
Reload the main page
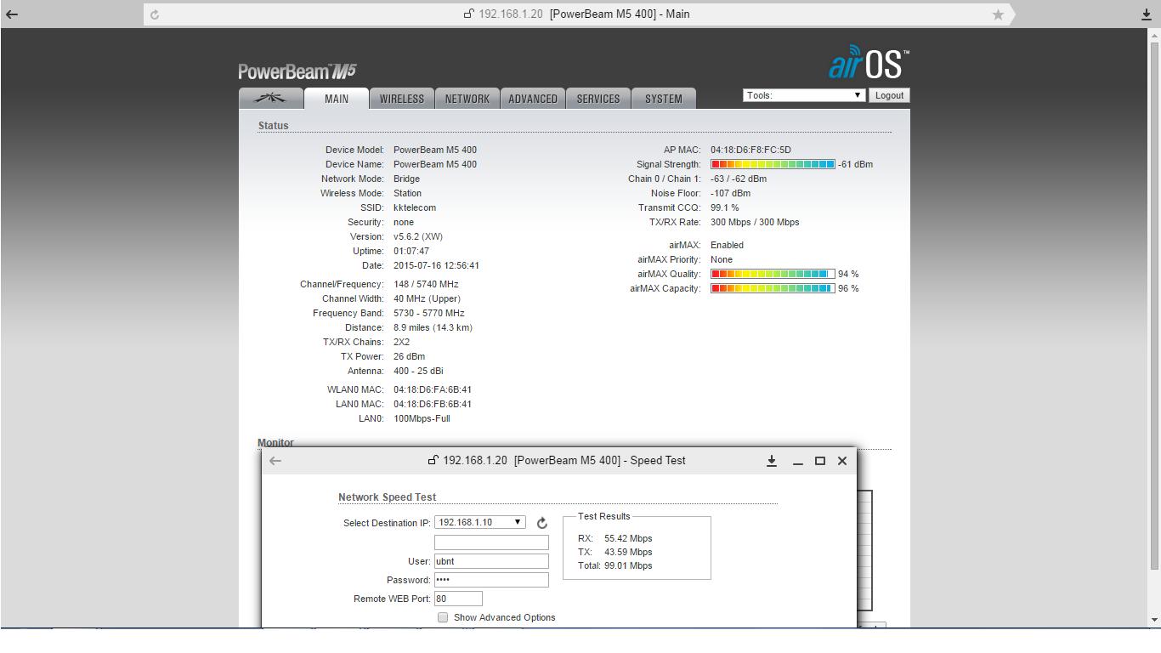pyautogui.click(x=155, y=14)
